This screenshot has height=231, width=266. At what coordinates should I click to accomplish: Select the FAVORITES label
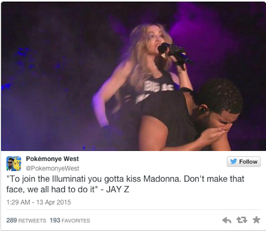pyautogui.click(x=76, y=221)
